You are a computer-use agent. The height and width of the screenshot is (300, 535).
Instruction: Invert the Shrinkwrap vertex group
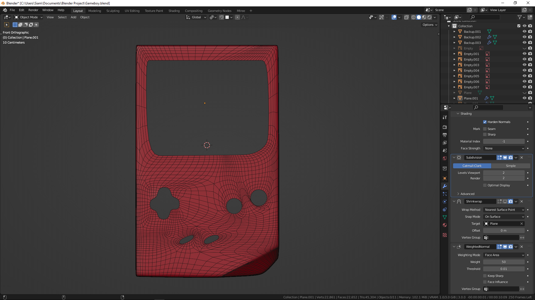(x=522, y=237)
